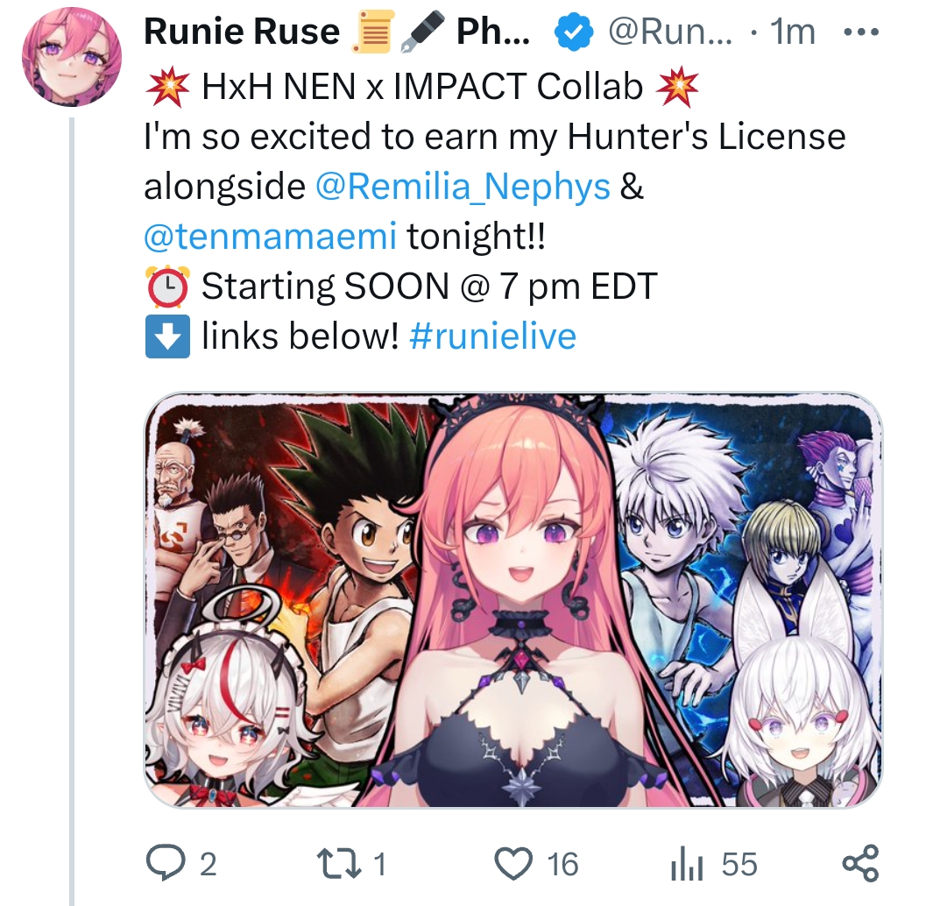Open the @Remilia_Nephys mention
The width and height of the screenshot is (926, 906).
tap(463, 187)
